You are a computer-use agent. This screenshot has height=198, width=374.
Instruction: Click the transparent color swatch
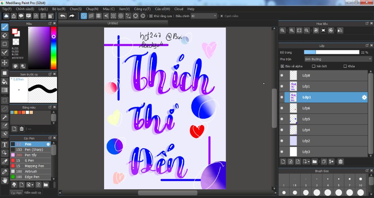16,42
